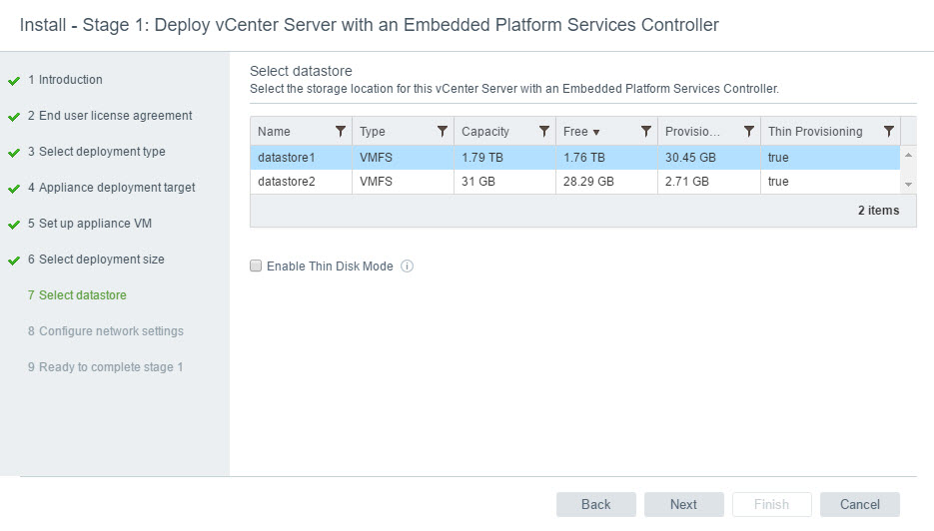
Task: Open the Name column filter icon
Action: pyautogui.click(x=340, y=132)
